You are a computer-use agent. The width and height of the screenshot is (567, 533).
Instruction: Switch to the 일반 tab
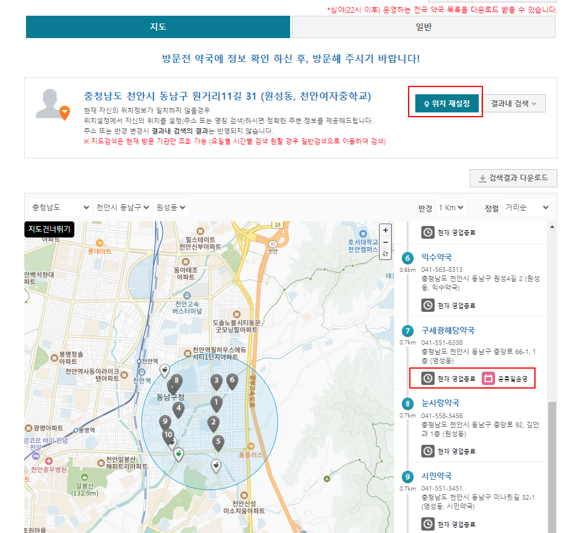tap(423, 27)
